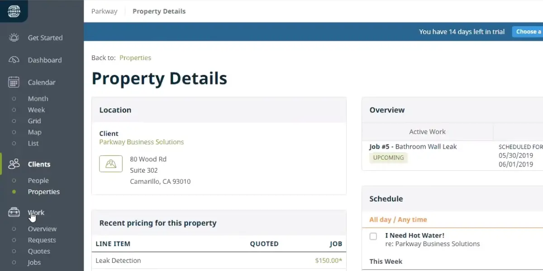The image size is (543, 271).
Task: Select the People item under Clients
Action: tap(38, 180)
